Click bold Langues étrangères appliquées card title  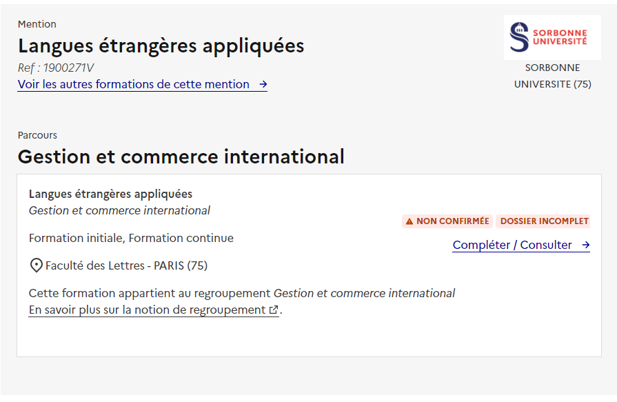click(x=110, y=194)
